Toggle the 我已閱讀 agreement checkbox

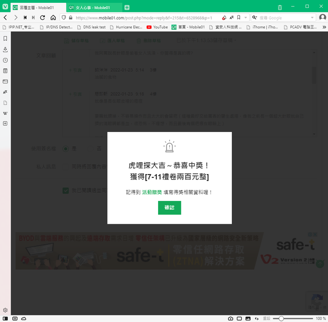[66, 190]
